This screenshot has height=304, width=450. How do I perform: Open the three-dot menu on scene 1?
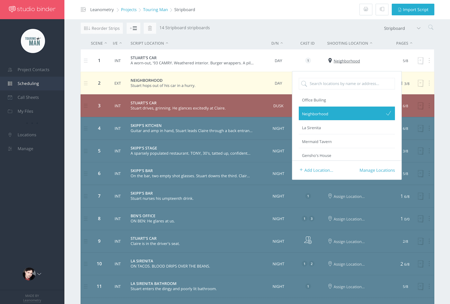point(429,60)
